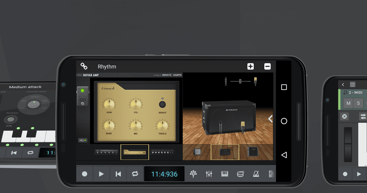Solo the 2 - MIDI track with S
Viewport: 367px width, 193px height.
point(358,103)
